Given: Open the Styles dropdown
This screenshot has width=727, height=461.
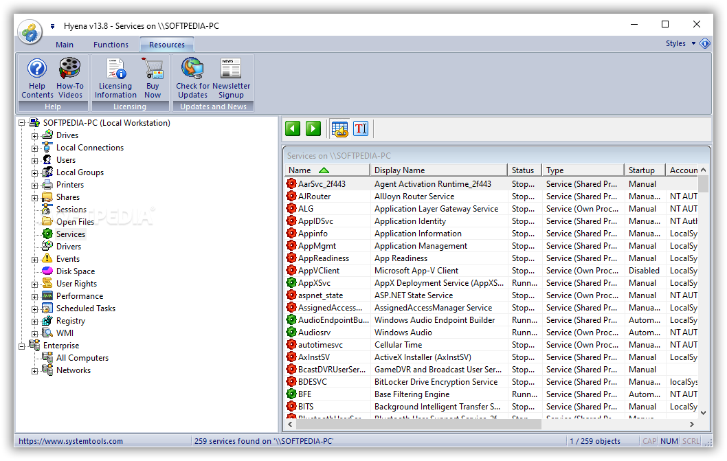Looking at the screenshot, I should (x=693, y=43).
